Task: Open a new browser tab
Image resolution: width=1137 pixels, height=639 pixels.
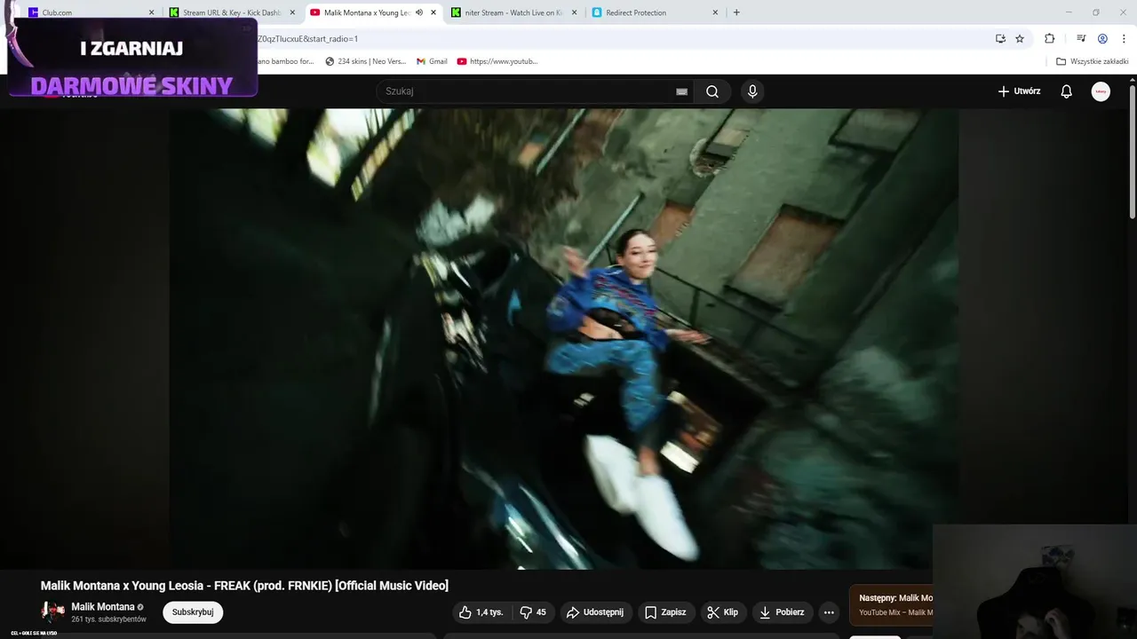Action: click(x=736, y=12)
